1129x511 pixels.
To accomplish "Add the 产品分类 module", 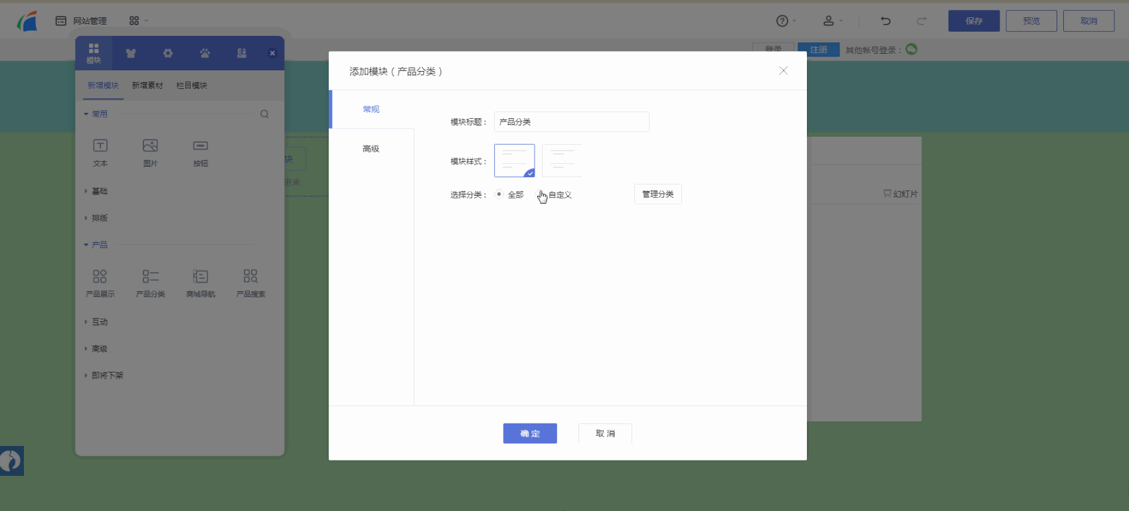I will [x=151, y=283].
